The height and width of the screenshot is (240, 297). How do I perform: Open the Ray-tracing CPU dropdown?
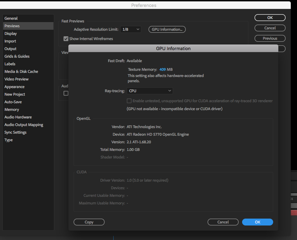click(150, 91)
